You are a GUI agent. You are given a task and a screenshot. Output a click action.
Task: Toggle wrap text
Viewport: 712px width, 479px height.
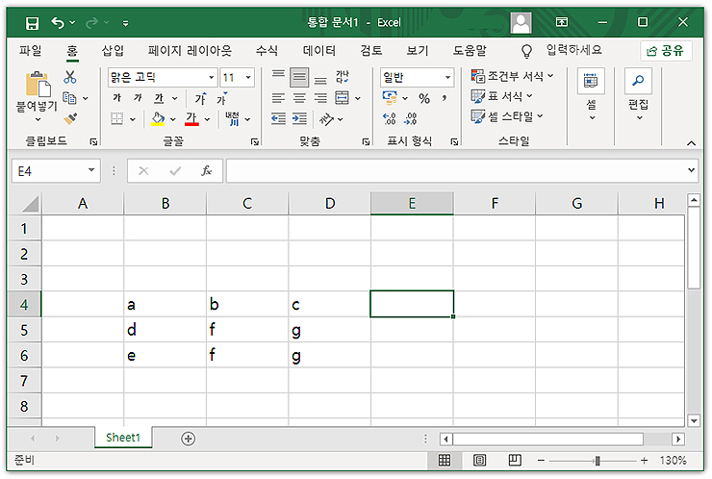click(343, 77)
